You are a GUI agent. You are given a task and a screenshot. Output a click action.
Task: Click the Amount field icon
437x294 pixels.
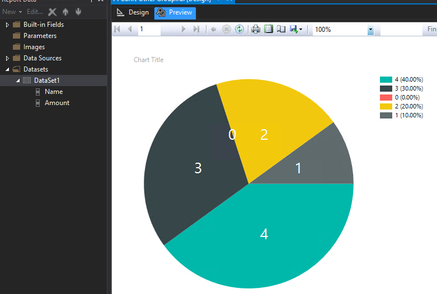37,103
